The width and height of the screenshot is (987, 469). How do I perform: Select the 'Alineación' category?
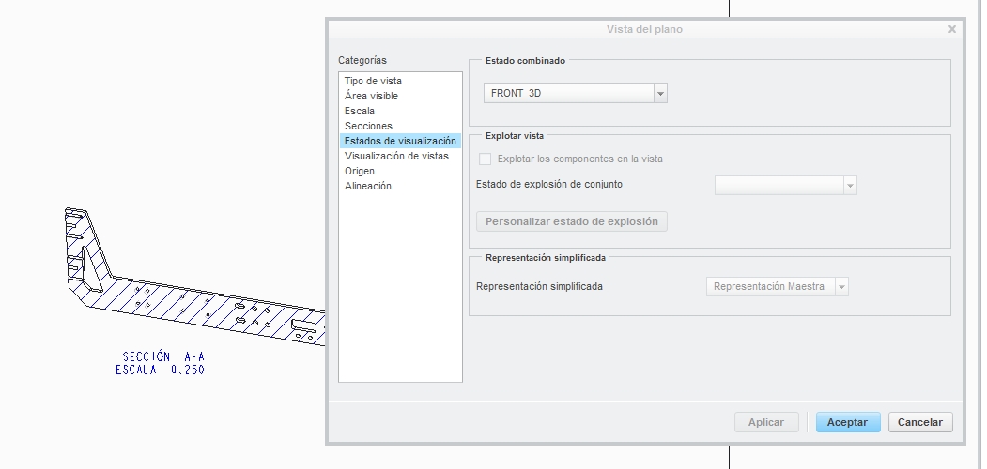(367, 186)
